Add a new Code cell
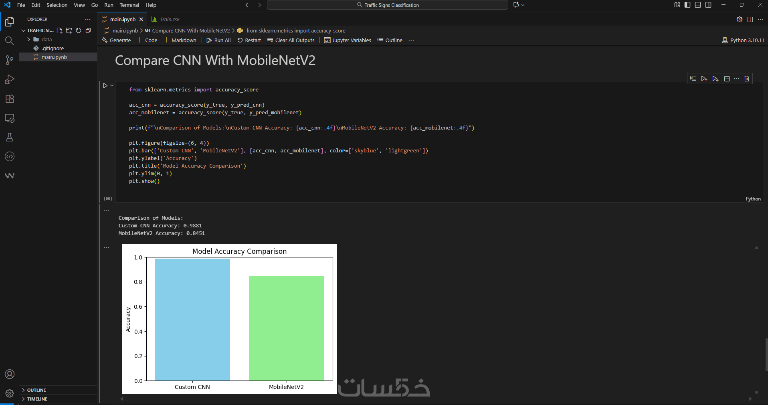768x405 pixels. (147, 40)
